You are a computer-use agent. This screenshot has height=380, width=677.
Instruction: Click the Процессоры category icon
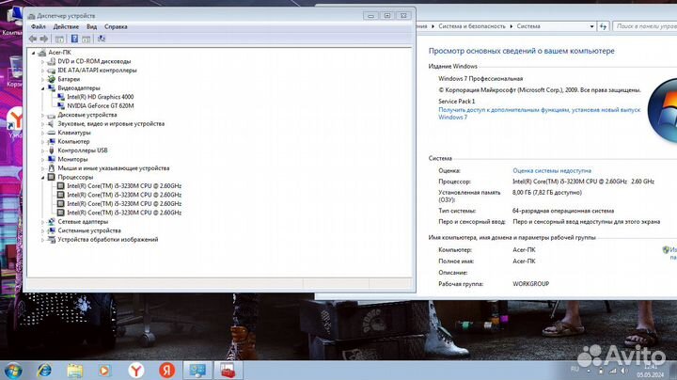52,177
